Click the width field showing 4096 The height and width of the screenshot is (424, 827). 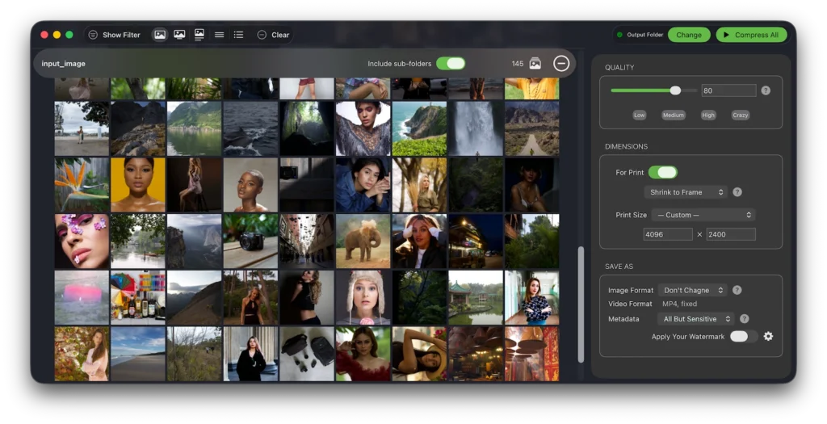(668, 234)
